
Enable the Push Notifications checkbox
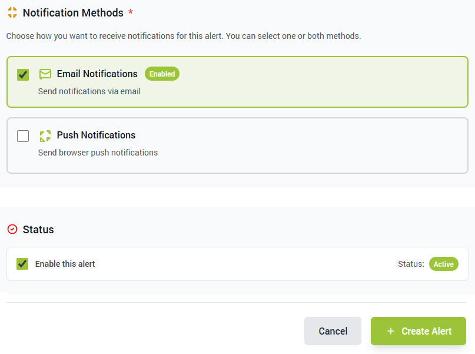coord(23,136)
